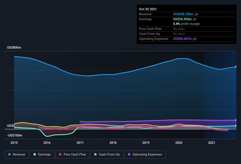241x164 pixels.
Task: Click the Revenue label in tooltip
Action: [x=145, y=14]
